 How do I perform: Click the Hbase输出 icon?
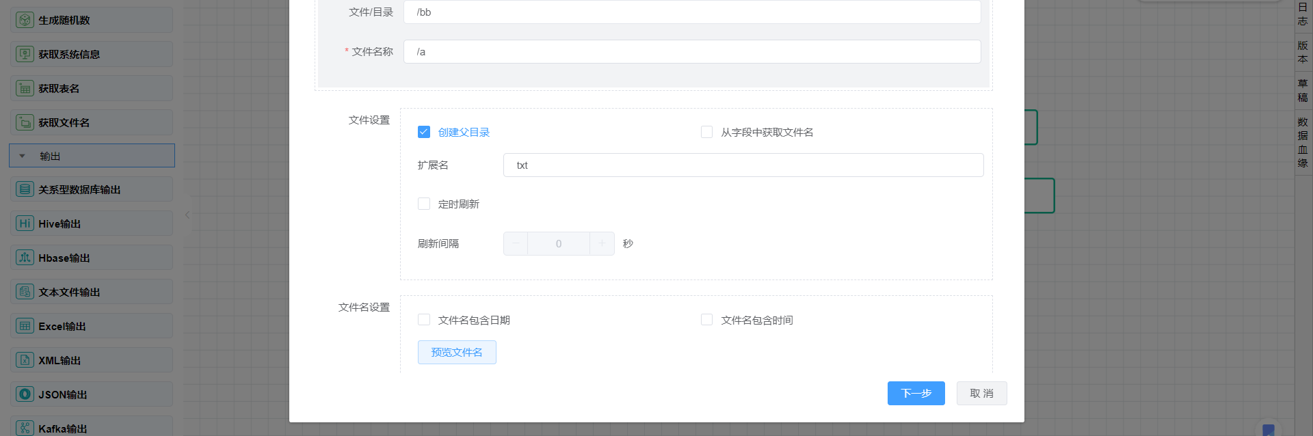tap(25, 258)
